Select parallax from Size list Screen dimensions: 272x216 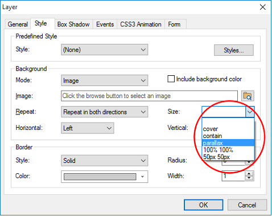[x=228, y=143]
